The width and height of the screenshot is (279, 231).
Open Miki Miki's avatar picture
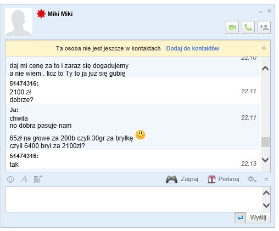19,21
